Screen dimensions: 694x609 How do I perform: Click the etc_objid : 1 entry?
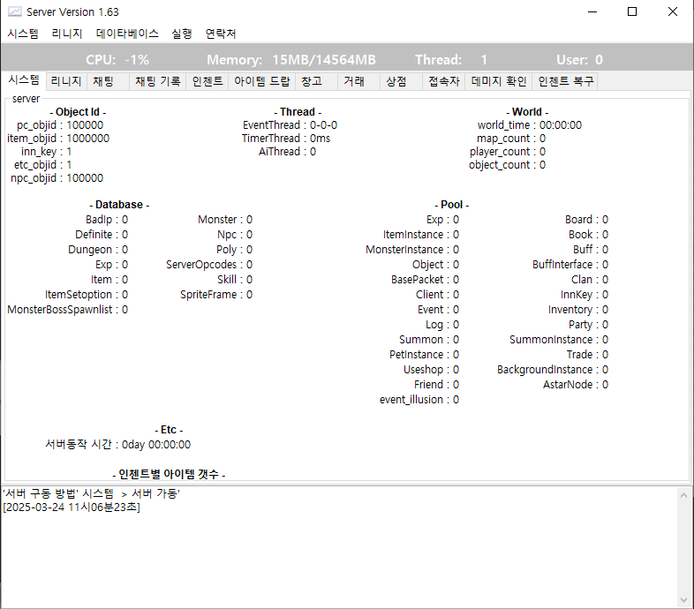(x=42, y=165)
